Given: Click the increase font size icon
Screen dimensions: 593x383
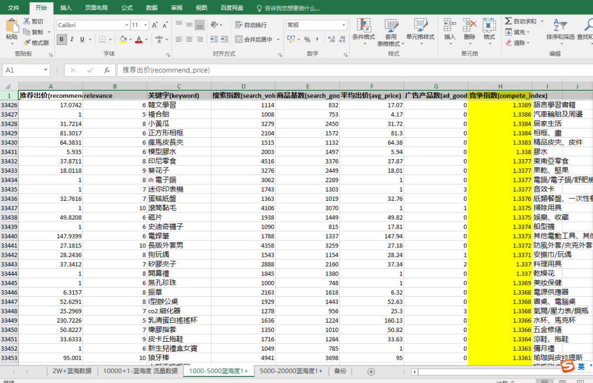Looking at the screenshot, I should coord(155,25).
